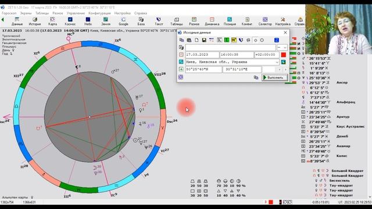The height and width of the screenshot is (209, 372).
Task: Open the Земля view
Action: coord(106,21)
